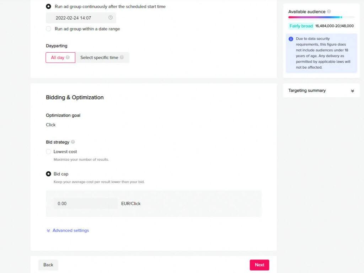Screen dimensions: 364x273
Task: Click the Select specific time info icon
Action: pos(122,57)
